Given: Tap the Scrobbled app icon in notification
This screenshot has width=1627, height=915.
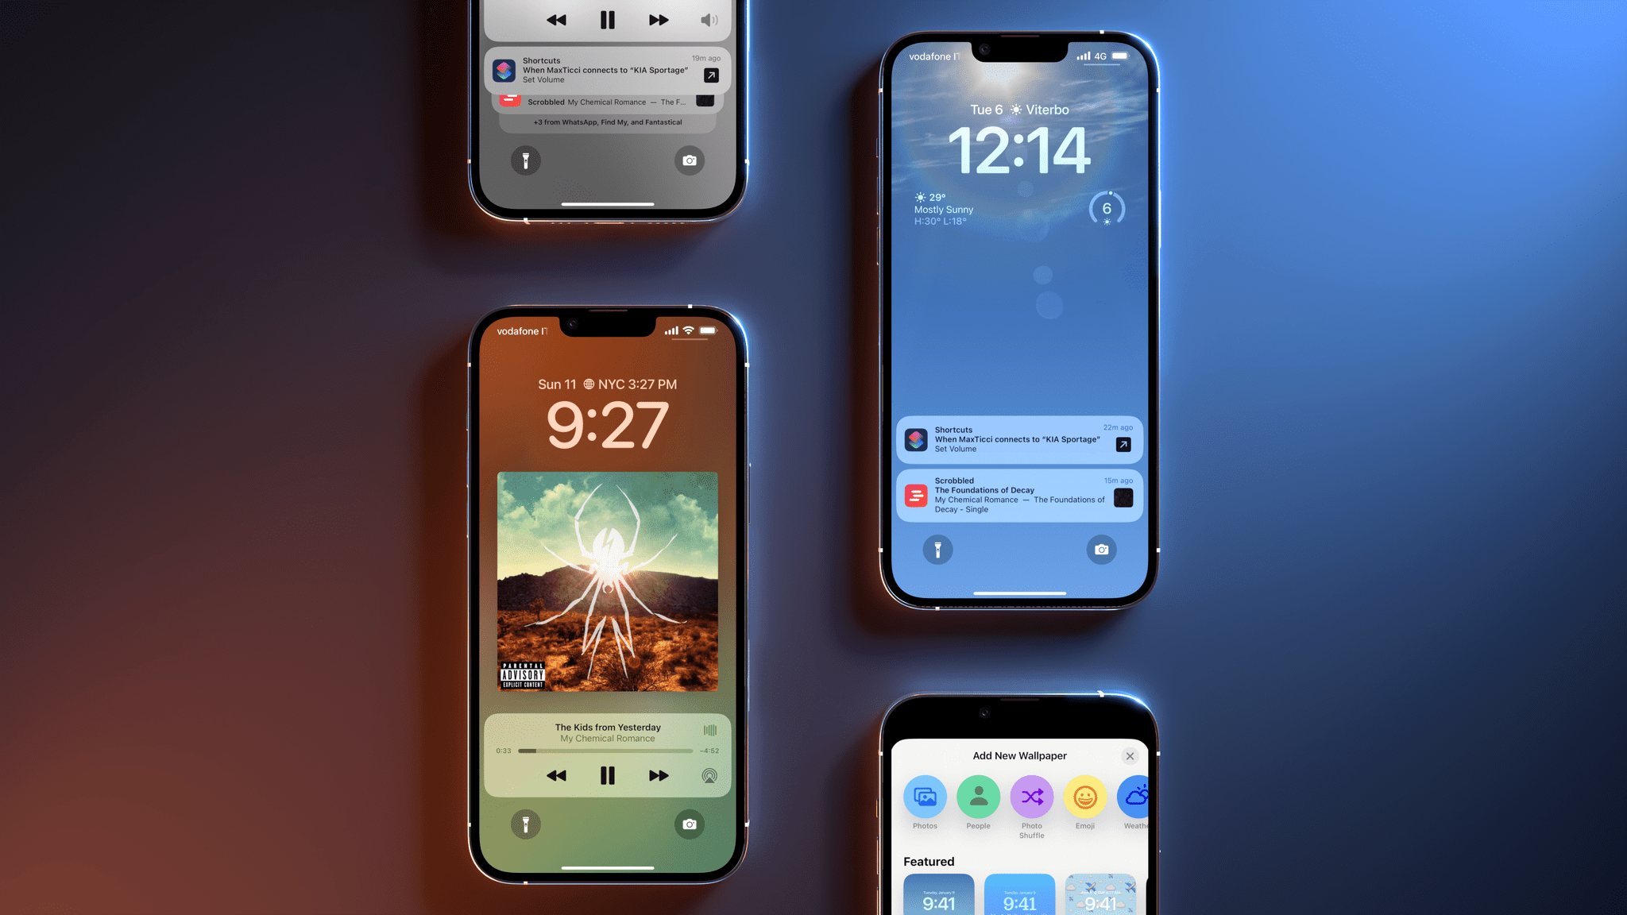Looking at the screenshot, I should (916, 495).
